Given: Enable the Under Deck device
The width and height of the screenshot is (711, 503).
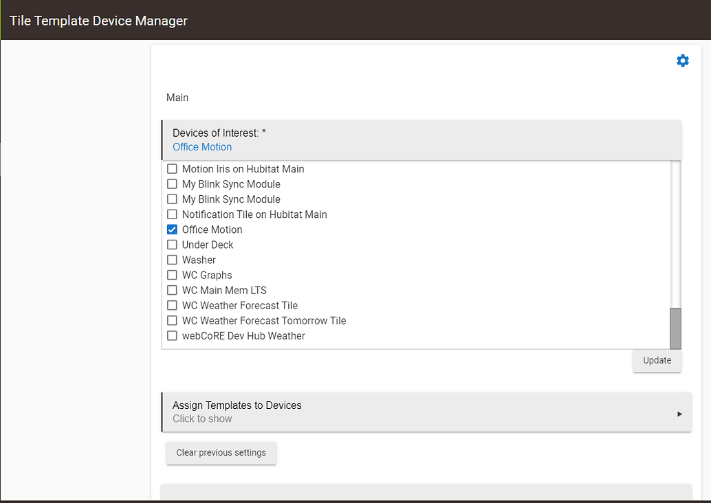Looking at the screenshot, I should 171,244.
